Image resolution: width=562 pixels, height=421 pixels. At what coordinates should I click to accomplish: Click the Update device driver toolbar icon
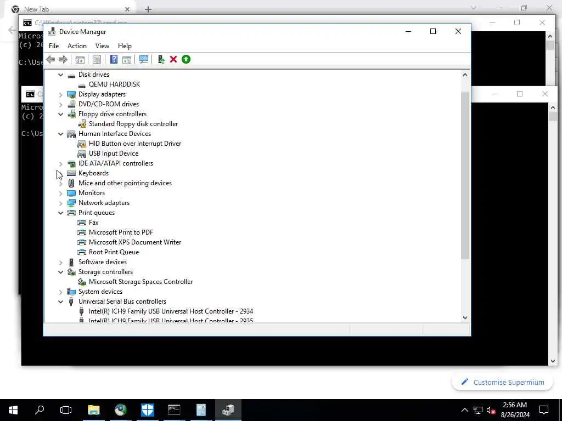[161, 59]
